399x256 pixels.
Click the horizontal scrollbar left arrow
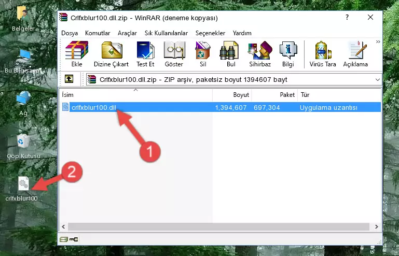63,226
